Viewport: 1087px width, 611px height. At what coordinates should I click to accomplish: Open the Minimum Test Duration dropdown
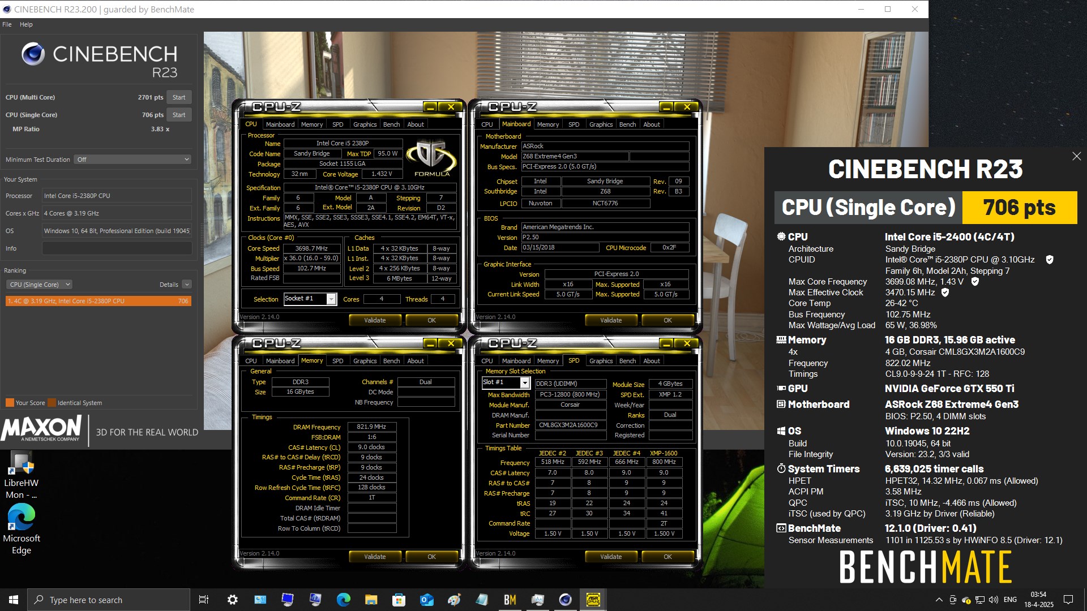pos(132,160)
